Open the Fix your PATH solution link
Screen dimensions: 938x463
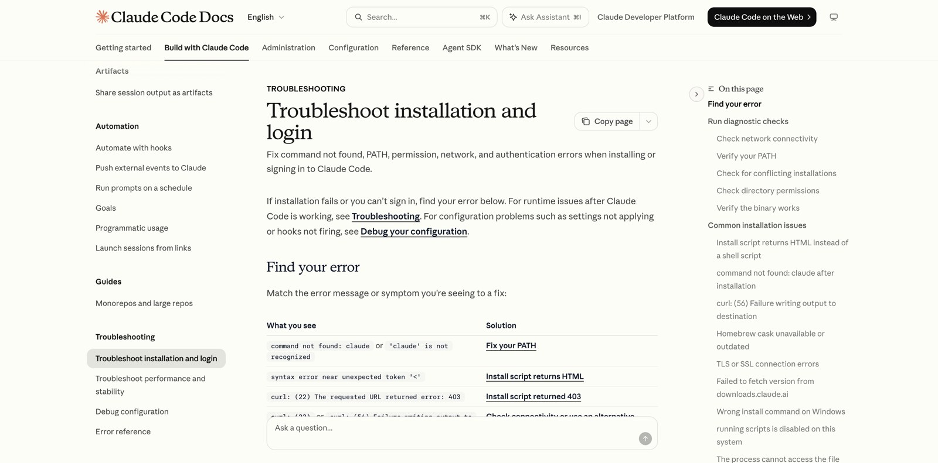511,345
